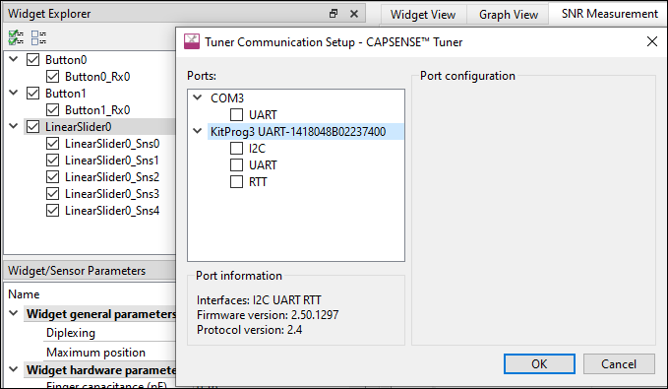The height and width of the screenshot is (389, 668).
Task: Select the Button1 label in Widget Explorer
Action: [66, 93]
